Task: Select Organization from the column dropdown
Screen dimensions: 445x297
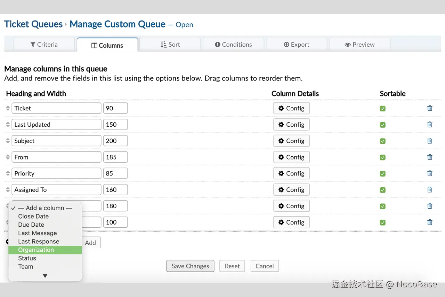Action: click(x=36, y=250)
